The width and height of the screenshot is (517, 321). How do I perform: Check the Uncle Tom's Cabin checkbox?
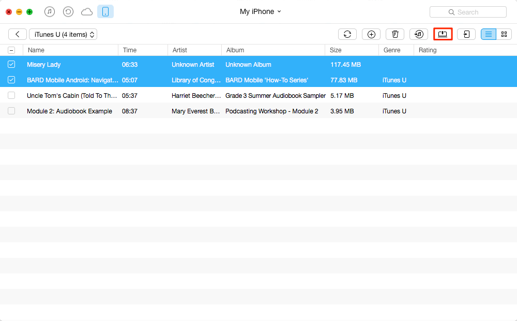[x=11, y=95]
